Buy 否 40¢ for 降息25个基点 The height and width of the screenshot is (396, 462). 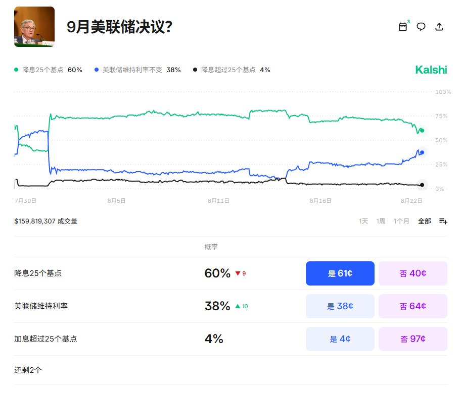click(x=413, y=273)
